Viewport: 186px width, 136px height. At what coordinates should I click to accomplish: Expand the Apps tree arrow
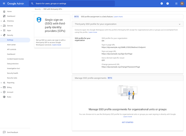[x=1, y=30]
